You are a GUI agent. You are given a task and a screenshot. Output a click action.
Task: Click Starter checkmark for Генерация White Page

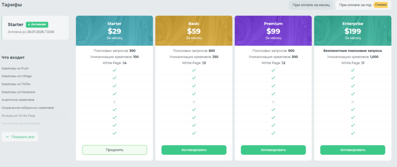(x=114, y=117)
